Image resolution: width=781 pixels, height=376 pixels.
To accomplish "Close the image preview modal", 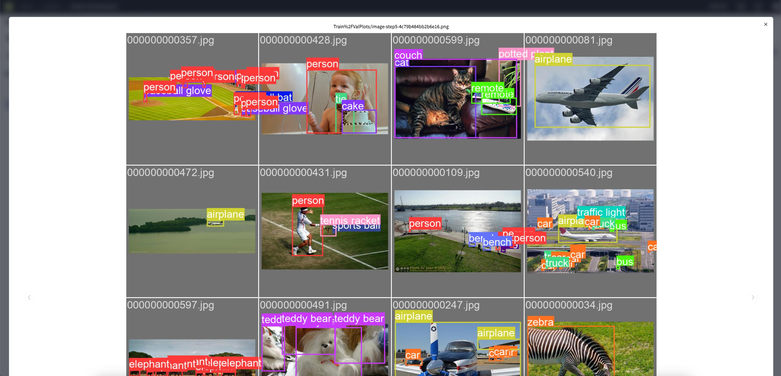I will 765,24.
